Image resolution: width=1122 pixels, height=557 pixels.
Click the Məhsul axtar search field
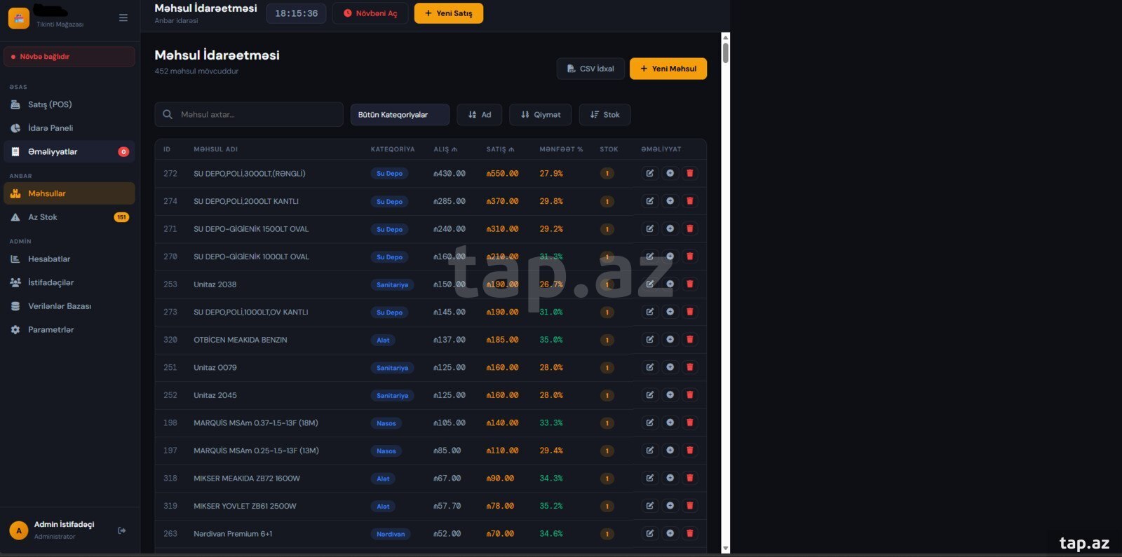coord(249,114)
